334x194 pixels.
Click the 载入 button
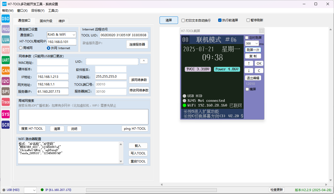138,146
